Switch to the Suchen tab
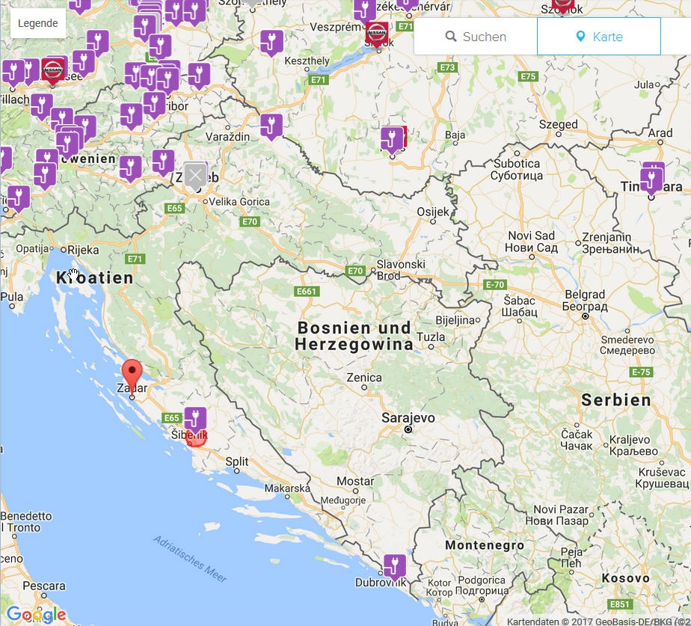691x626 pixels. click(x=476, y=37)
